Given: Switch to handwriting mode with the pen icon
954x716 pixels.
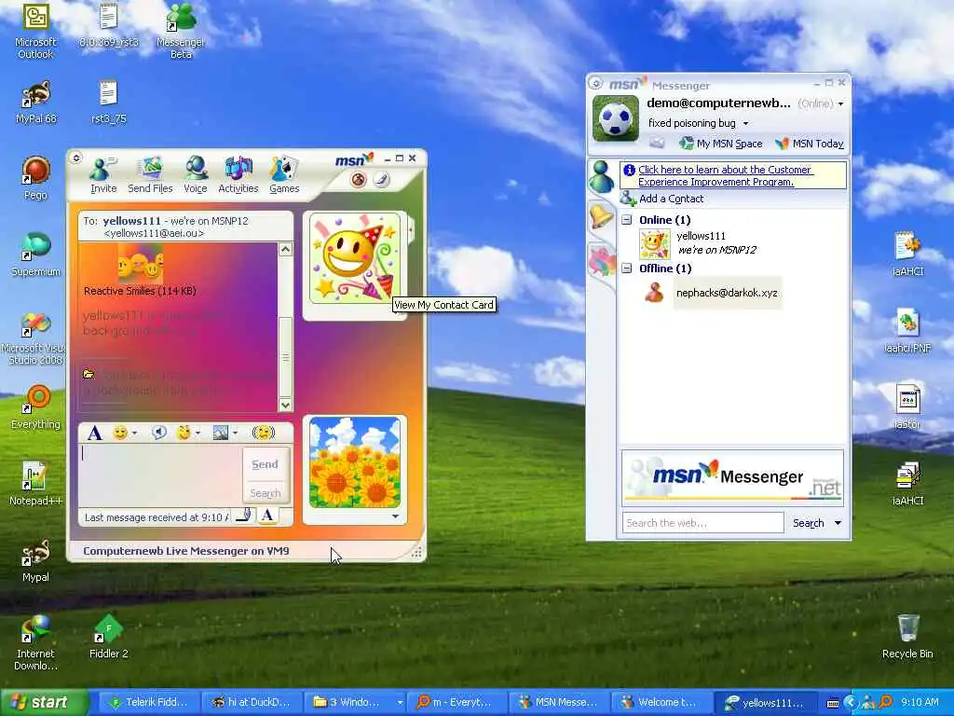Looking at the screenshot, I should [244, 516].
